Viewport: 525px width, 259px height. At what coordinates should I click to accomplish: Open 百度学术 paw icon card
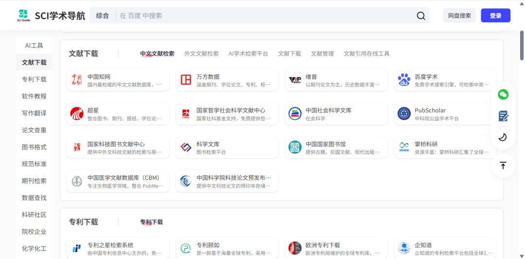click(x=445, y=80)
